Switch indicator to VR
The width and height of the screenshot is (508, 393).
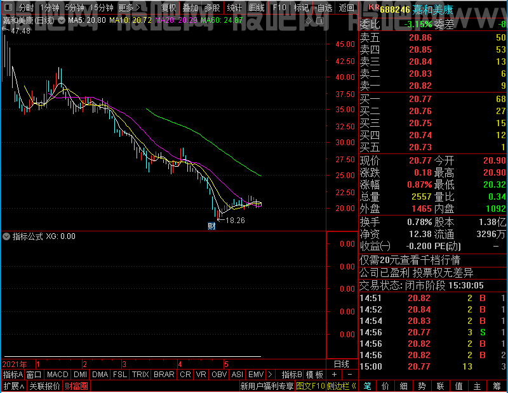click(x=201, y=375)
